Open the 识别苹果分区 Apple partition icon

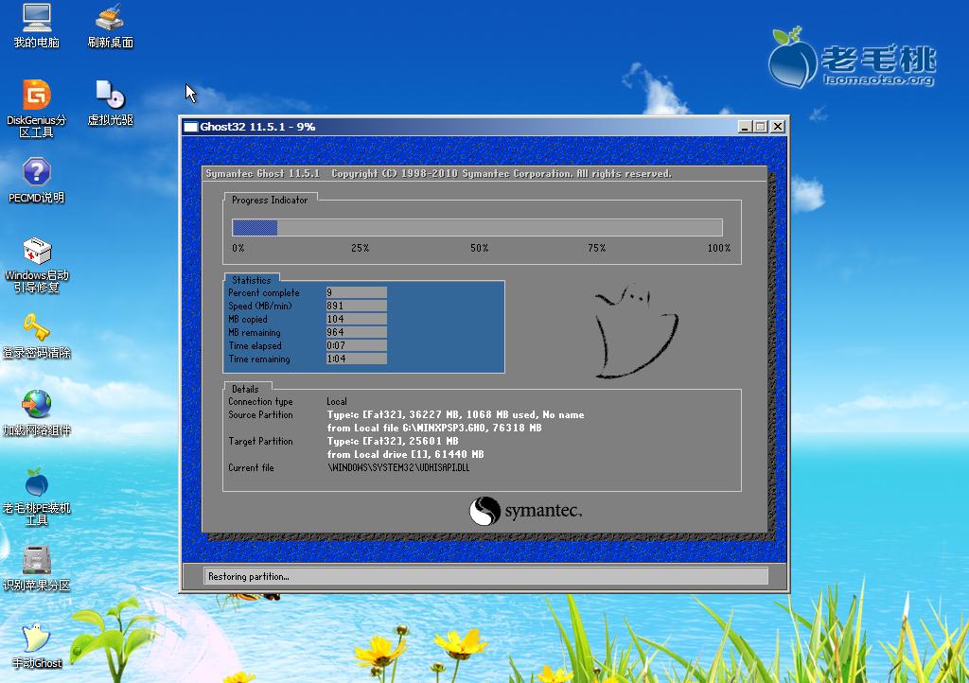click(x=36, y=560)
